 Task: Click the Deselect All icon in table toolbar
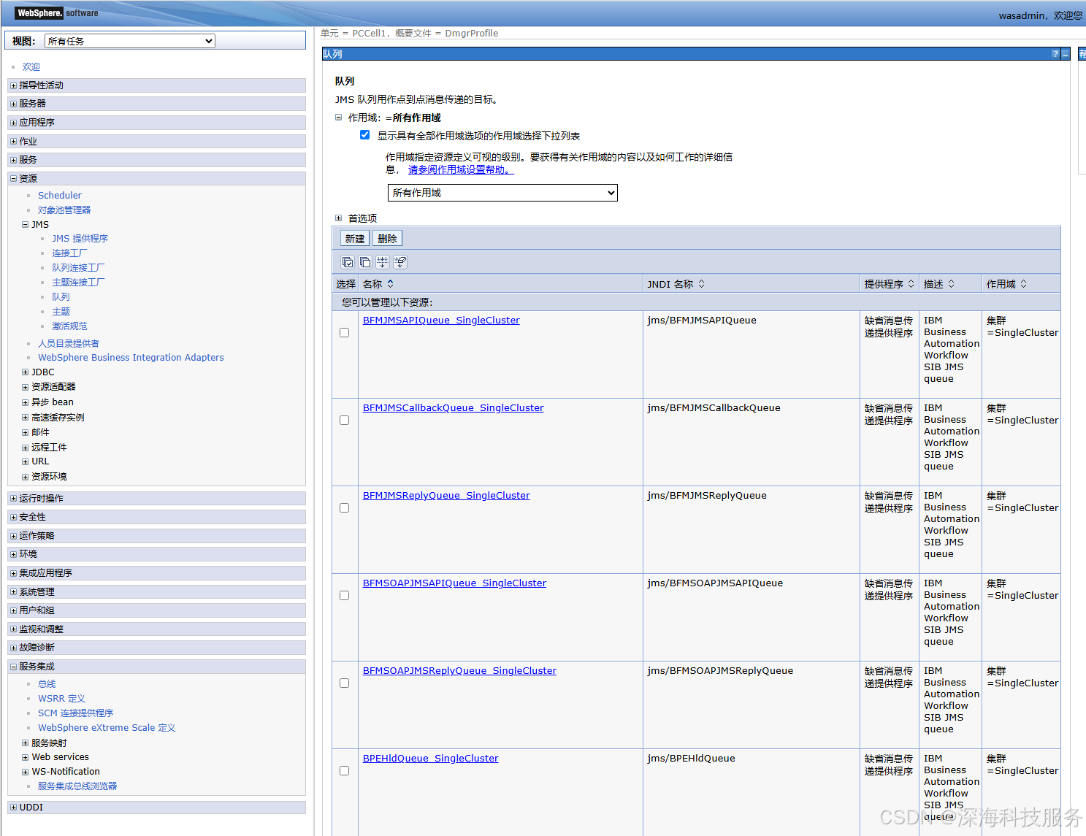click(x=365, y=262)
